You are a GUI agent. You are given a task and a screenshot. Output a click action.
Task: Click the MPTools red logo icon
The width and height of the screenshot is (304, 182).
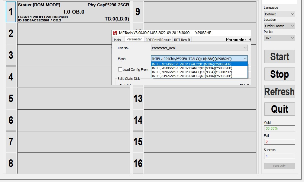tap(115, 33)
